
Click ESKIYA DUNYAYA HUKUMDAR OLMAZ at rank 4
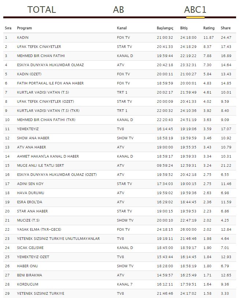click(x=51, y=65)
